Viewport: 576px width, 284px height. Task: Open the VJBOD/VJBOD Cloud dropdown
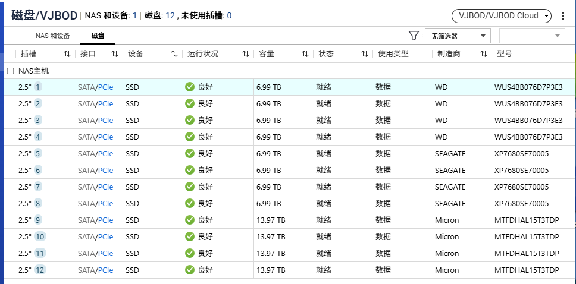click(x=501, y=16)
